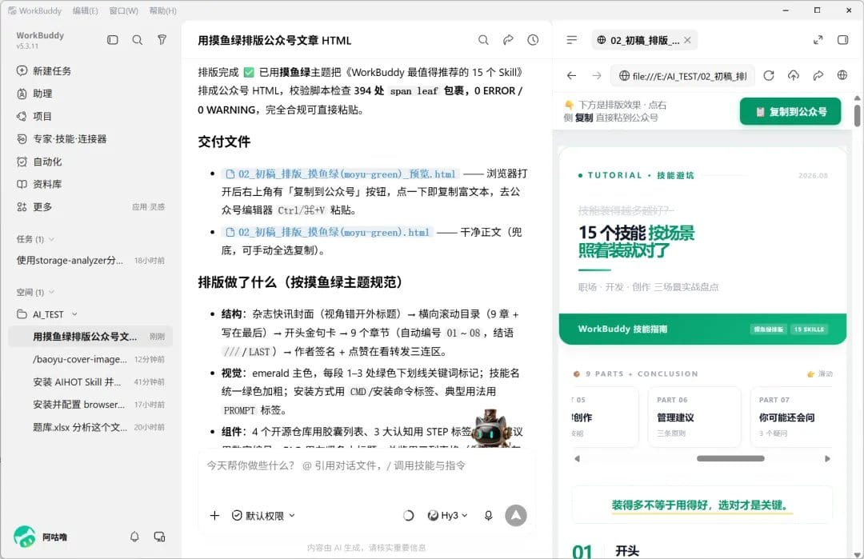Toggle right side panel layout icon
This screenshot has height=559, width=864.
(842, 40)
